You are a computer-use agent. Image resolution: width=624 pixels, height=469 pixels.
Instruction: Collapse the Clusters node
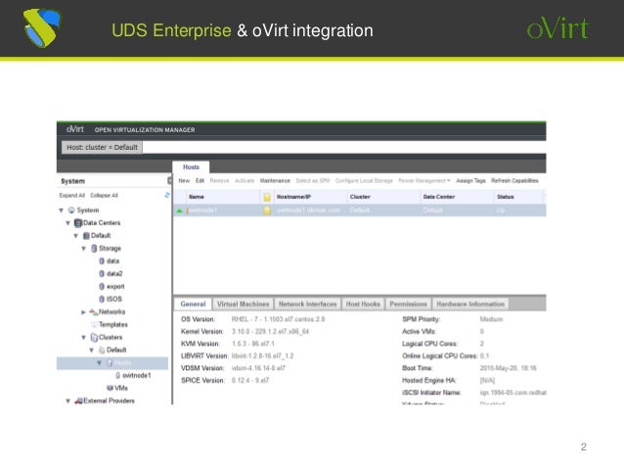83,337
